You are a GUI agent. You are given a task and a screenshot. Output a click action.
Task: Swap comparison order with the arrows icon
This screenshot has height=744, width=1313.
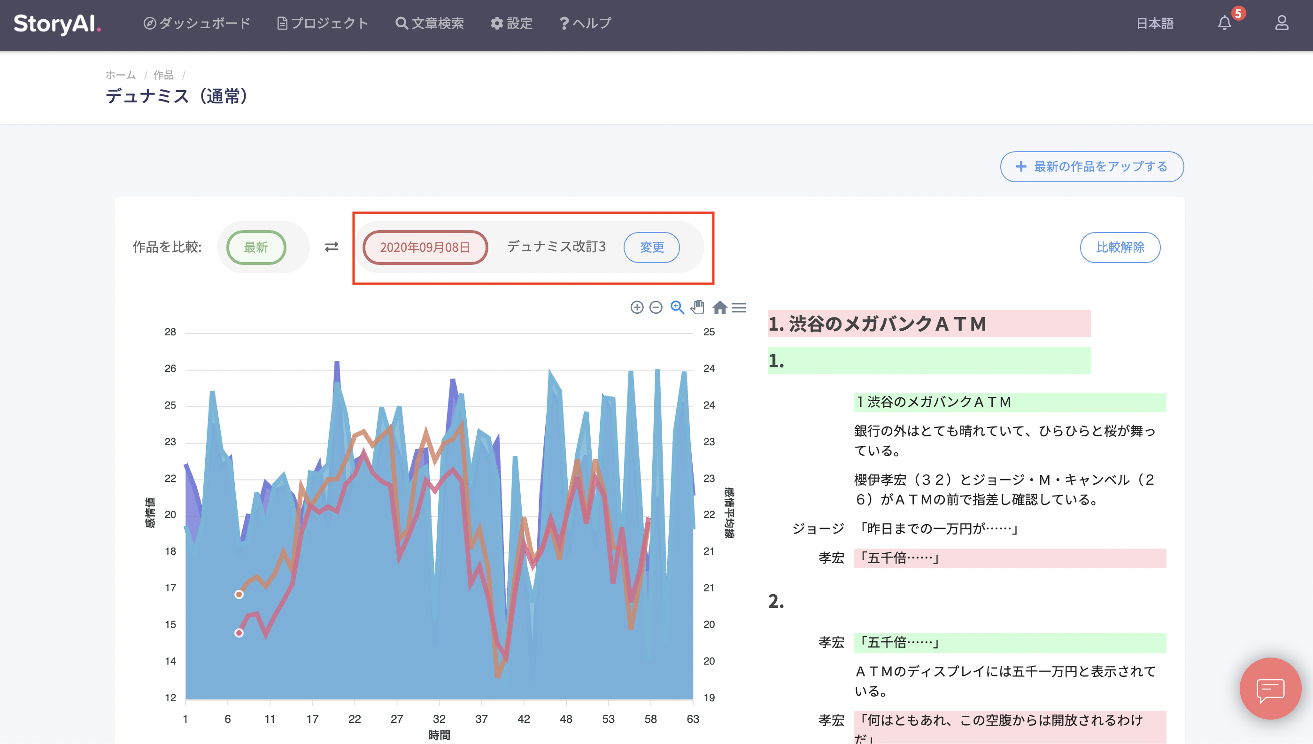[332, 247]
